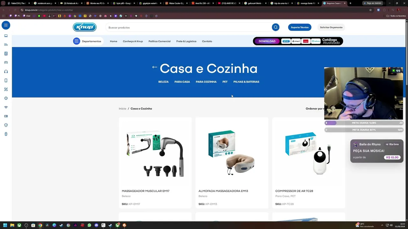Open the Departamentos menu
Viewport: 408px width, 229px height.
[88, 41]
